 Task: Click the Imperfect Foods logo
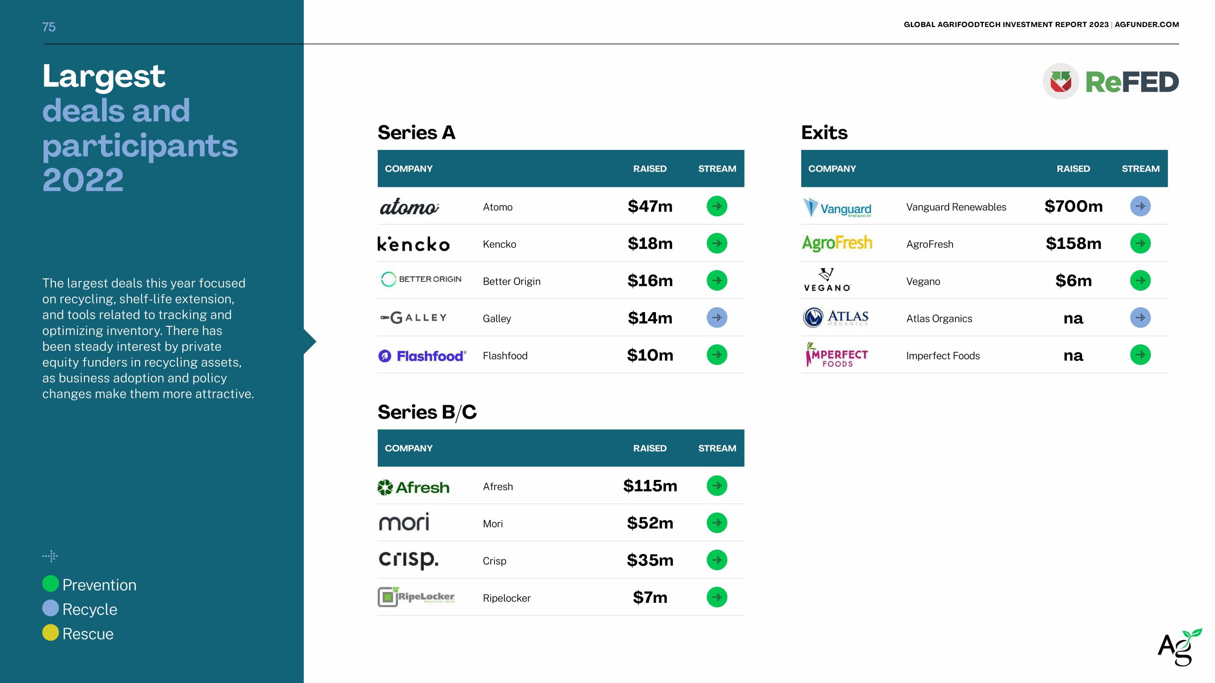point(836,355)
